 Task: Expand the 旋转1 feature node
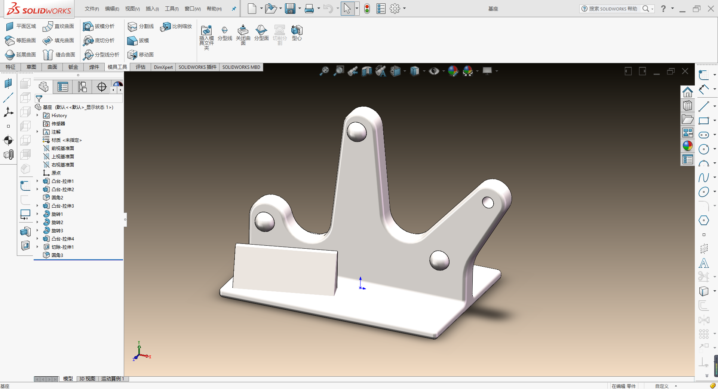pos(37,214)
